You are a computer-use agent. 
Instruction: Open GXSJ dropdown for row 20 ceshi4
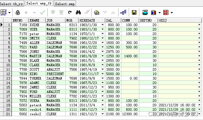199,109
